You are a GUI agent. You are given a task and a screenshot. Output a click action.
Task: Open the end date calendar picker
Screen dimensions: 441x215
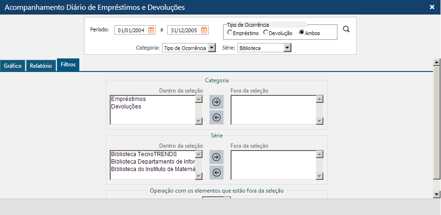204,30
